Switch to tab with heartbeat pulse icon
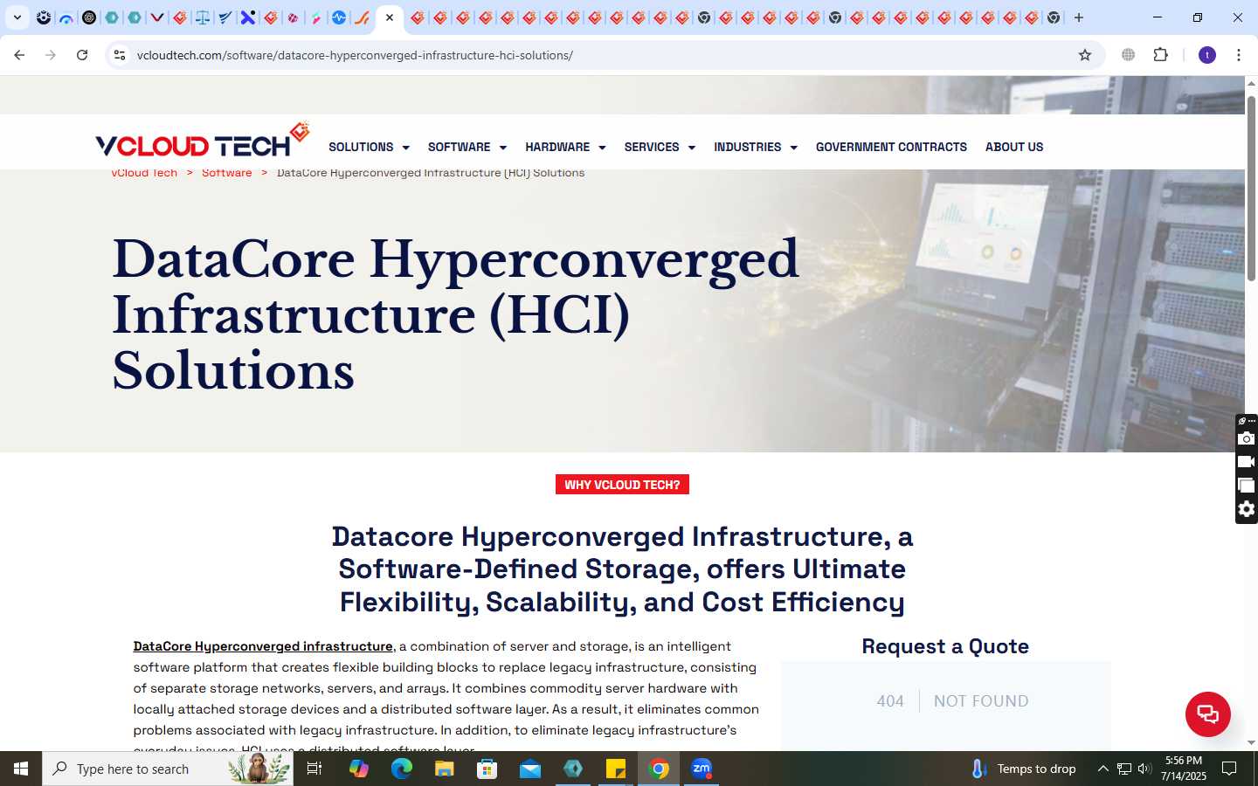This screenshot has width=1258, height=786. coord(339,17)
